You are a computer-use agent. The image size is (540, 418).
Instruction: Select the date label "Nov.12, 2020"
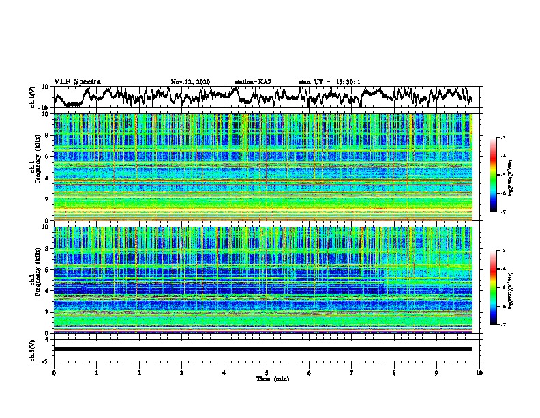[190, 82]
